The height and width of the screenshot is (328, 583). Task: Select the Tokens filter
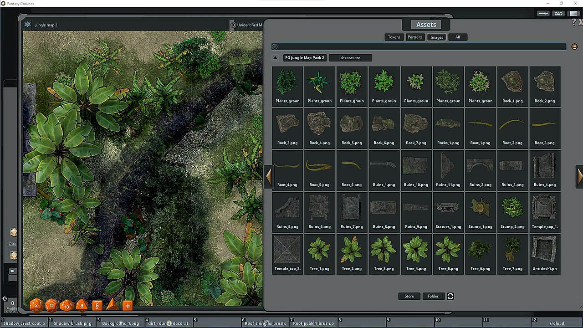click(x=394, y=37)
